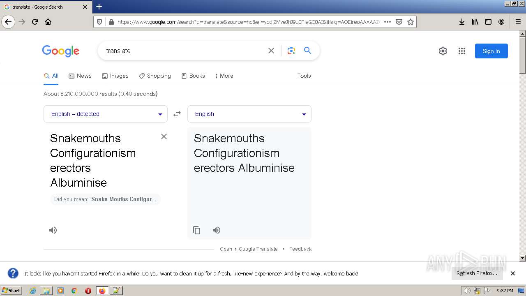The width and height of the screenshot is (526, 296).
Task: Click the page vertical scrollbar
Action: click(x=523, y=146)
